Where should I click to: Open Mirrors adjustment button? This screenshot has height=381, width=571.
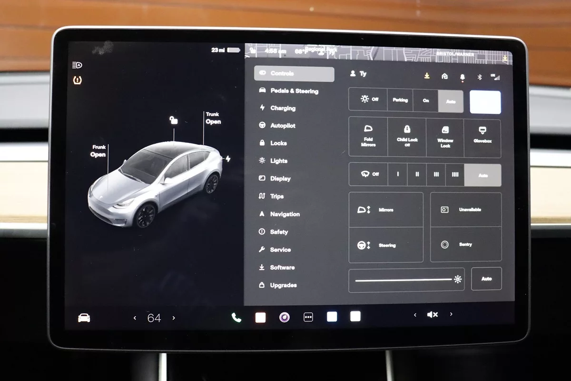pyautogui.click(x=385, y=210)
